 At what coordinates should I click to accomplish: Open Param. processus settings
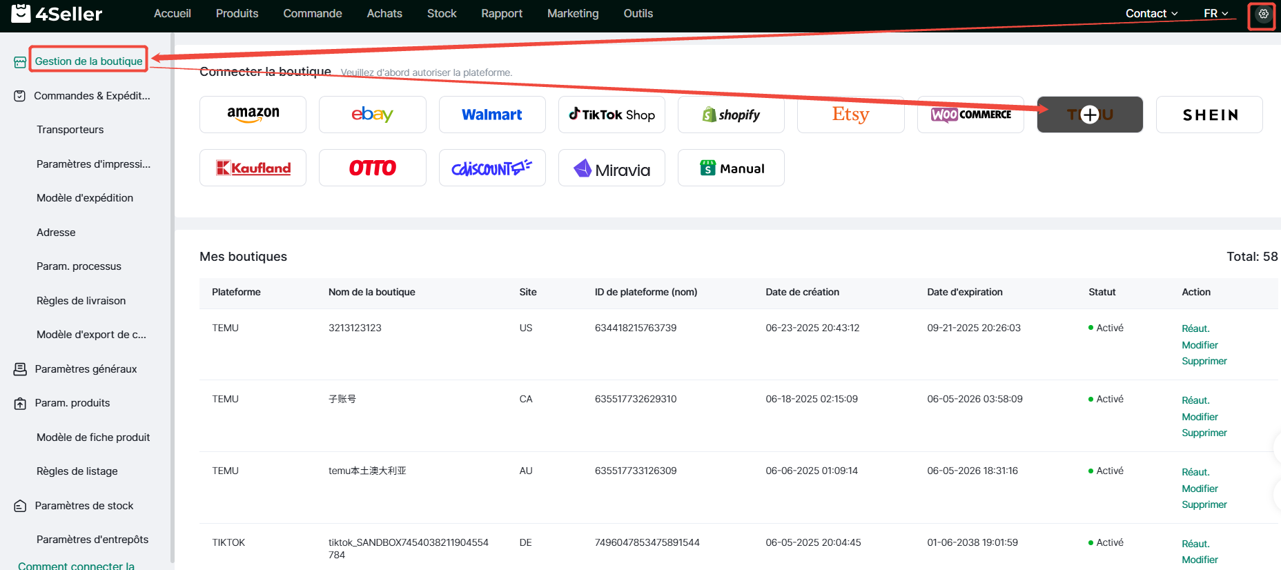[79, 266]
